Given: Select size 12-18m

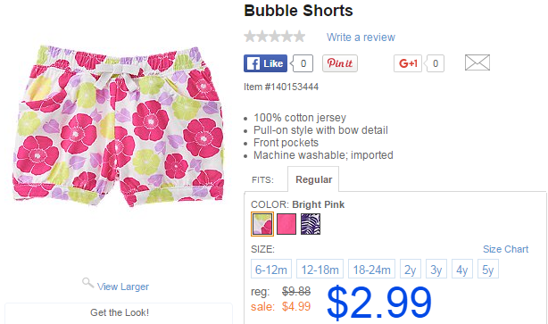Looking at the screenshot, I should coord(320,270).
